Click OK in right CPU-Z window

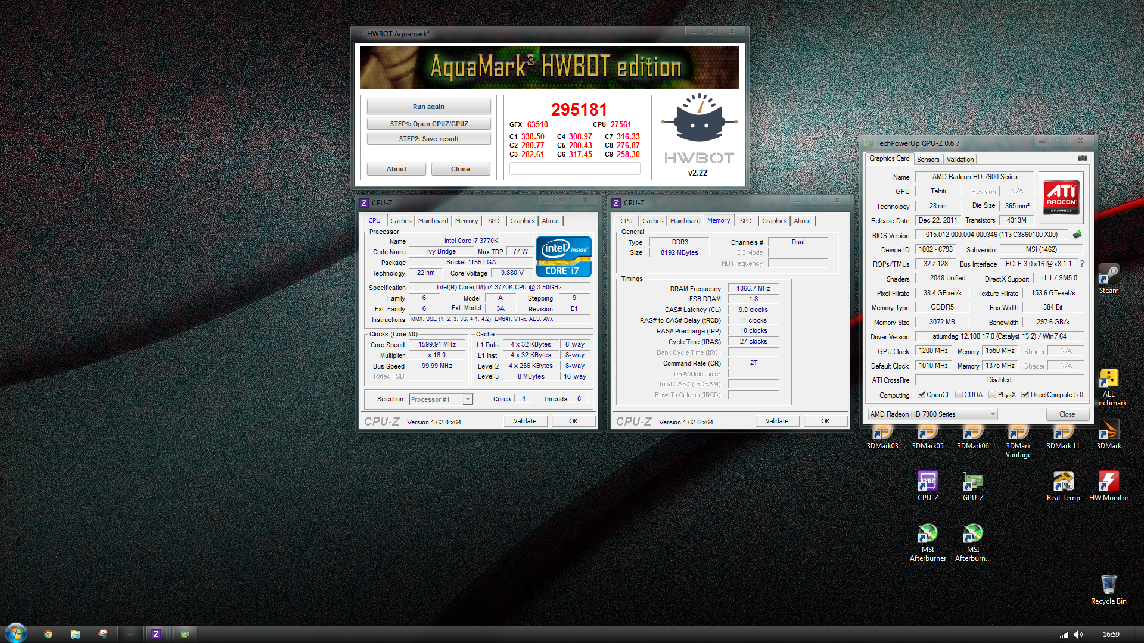point(825,421)
